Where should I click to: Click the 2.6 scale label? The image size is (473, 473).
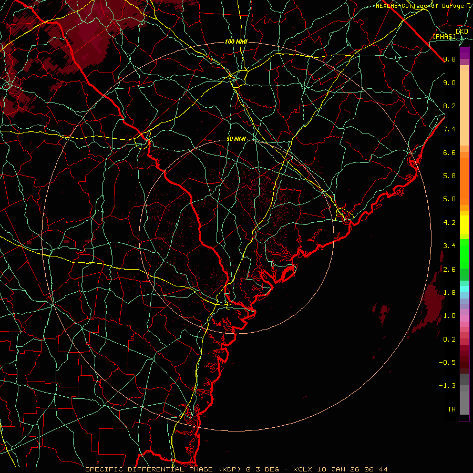(449, 270)
